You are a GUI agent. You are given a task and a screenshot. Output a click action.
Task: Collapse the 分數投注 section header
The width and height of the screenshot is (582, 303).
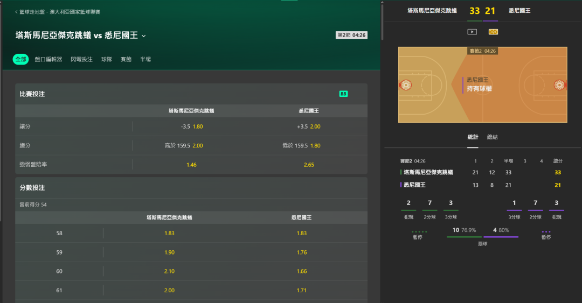[x=191, y=188]
